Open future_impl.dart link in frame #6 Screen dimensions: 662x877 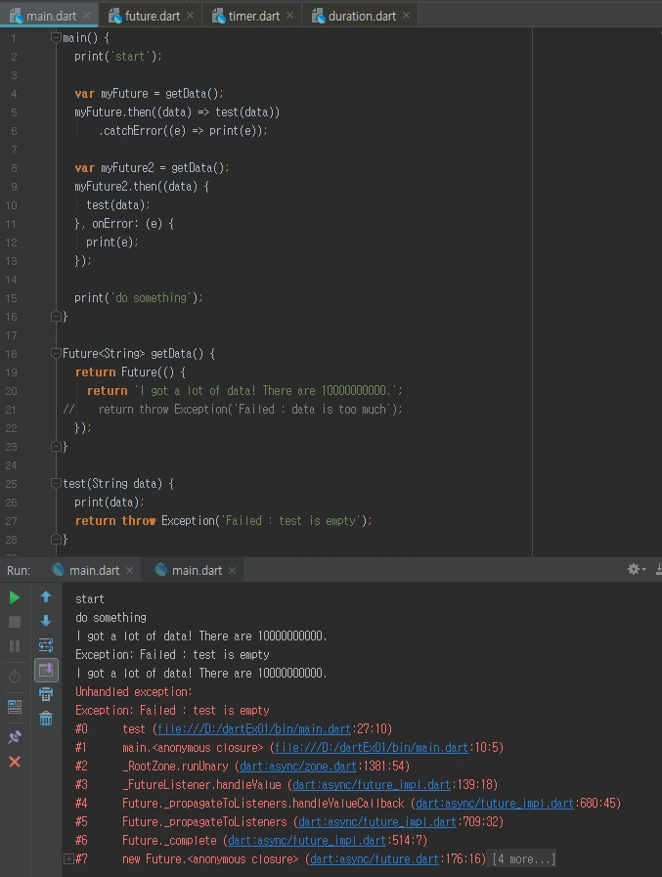[307, 840]
